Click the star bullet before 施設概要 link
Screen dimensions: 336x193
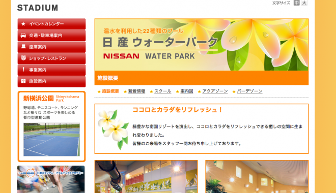99,91
